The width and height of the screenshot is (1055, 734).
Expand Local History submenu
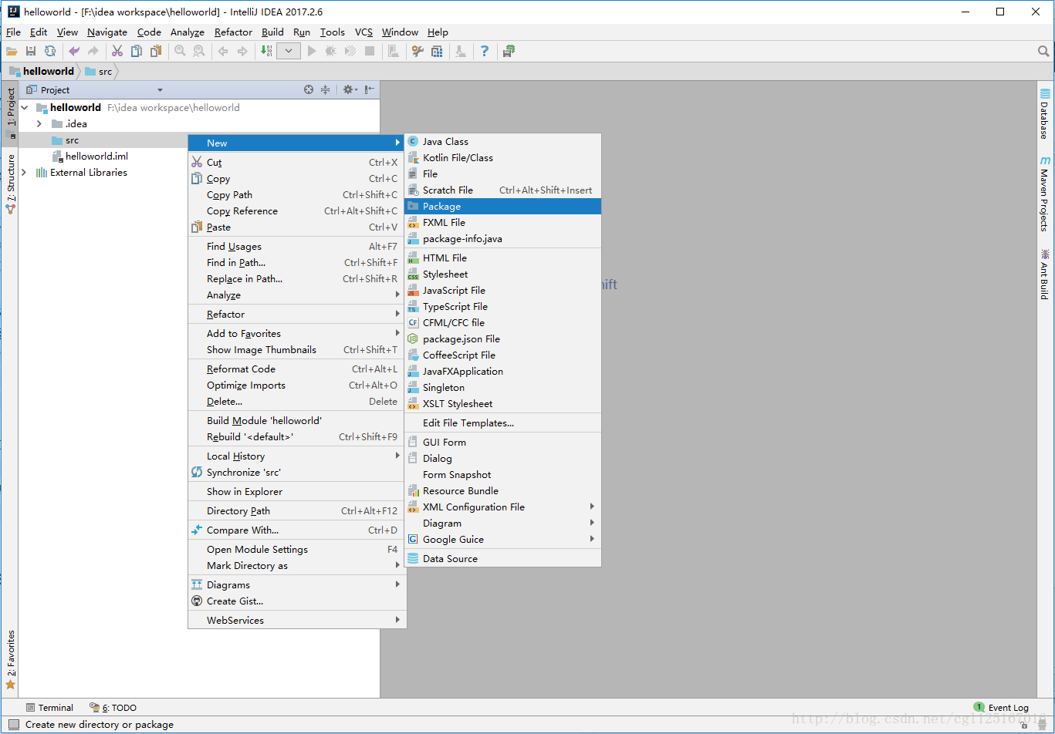click(297, 456)
